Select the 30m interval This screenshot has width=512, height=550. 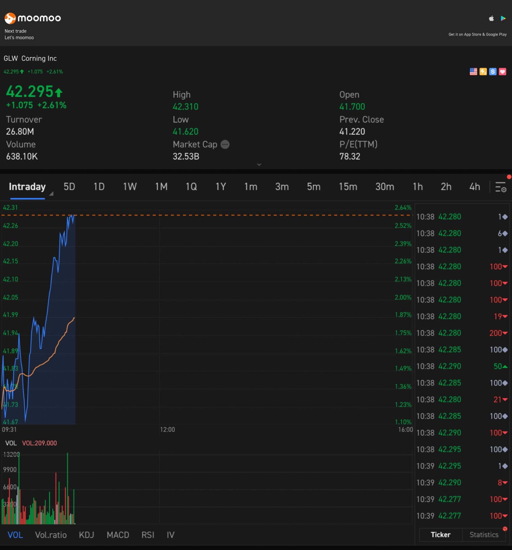pyautogui.click(x=385, y=187)
